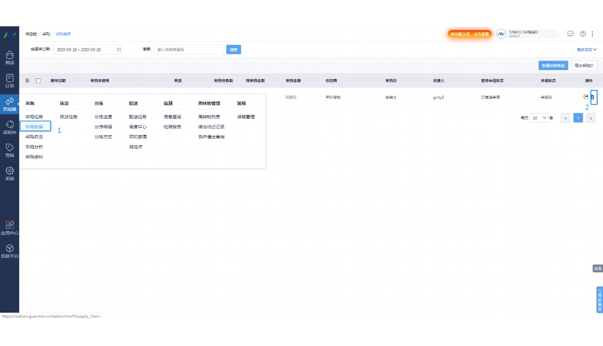Open the messages chat bubble icon
The height and width of the screenshot is (346, 603).
pyautogui.click(x=570, y=33)
